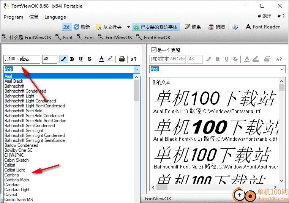Click the preview pane scroll down arrow

(x=281, y=181)
